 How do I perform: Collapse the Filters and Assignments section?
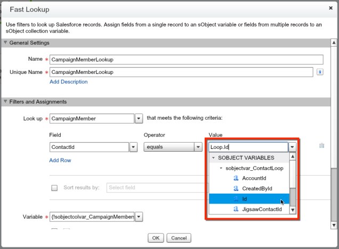click(x=5, y=102)
